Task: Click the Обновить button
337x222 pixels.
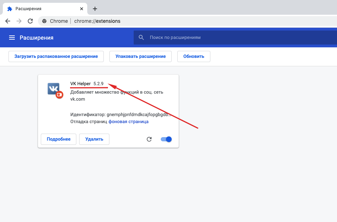Action: point(193,56)
